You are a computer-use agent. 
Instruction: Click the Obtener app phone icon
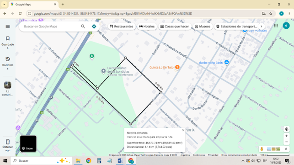click(x=8, y=142)
